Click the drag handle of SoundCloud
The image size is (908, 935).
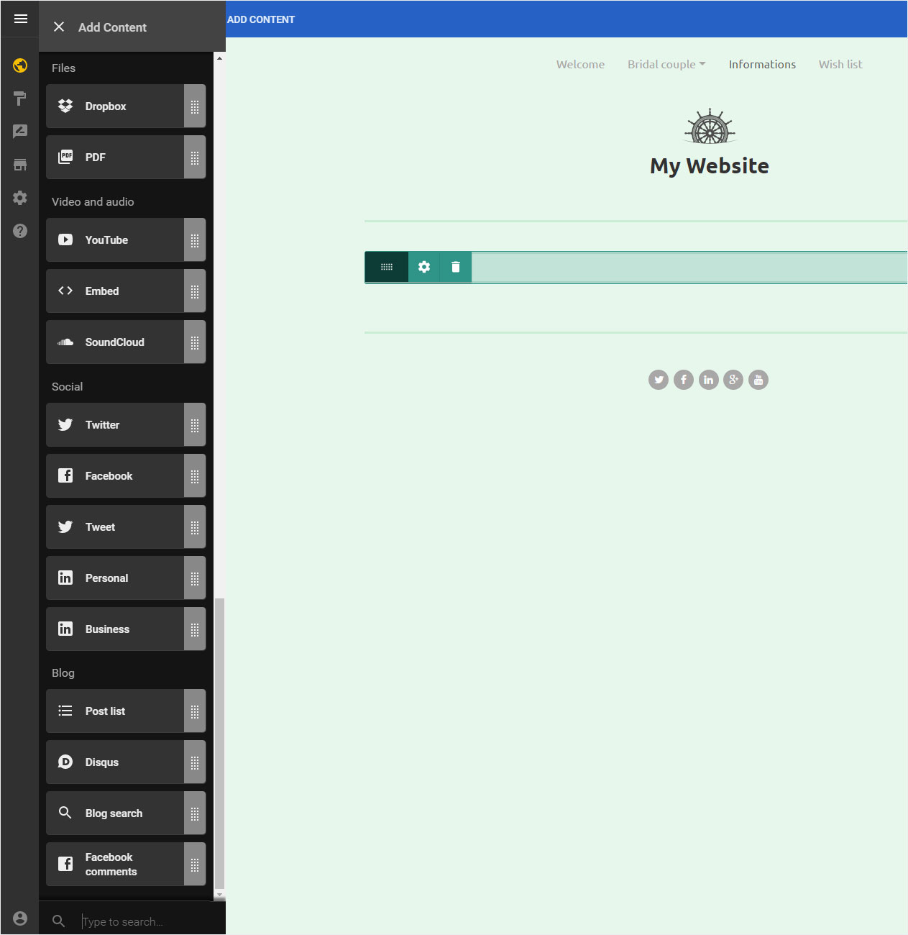pyautogui.click(x=195, y=342)
